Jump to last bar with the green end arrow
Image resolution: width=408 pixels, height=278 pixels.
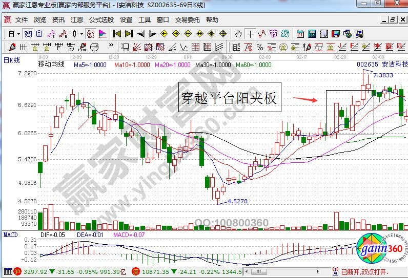coord(128,34)
